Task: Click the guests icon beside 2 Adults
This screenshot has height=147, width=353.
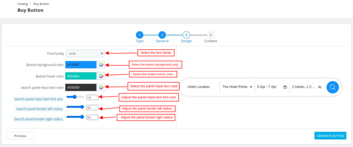Action: pos(320,87)
